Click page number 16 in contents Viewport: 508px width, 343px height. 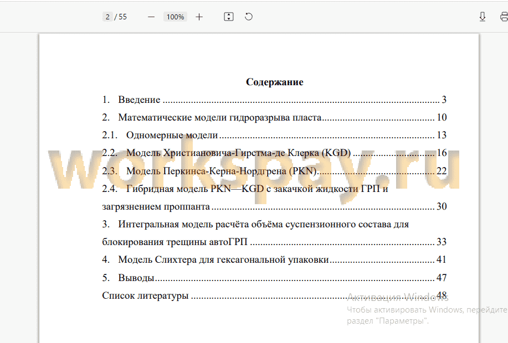pyautogui.click(x=442, y=153)
